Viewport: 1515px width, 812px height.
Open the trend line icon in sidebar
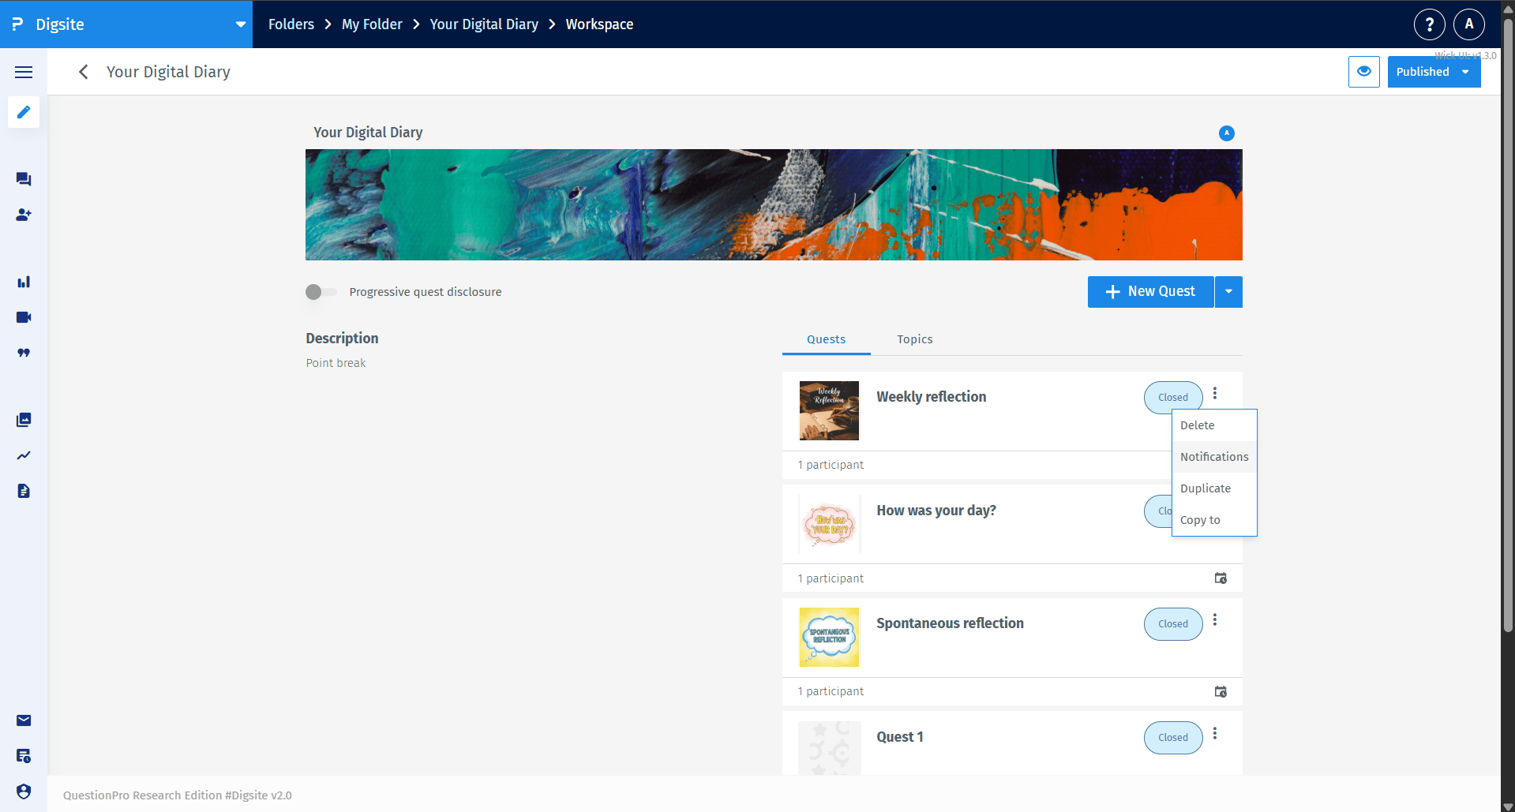tap(24, 455)
